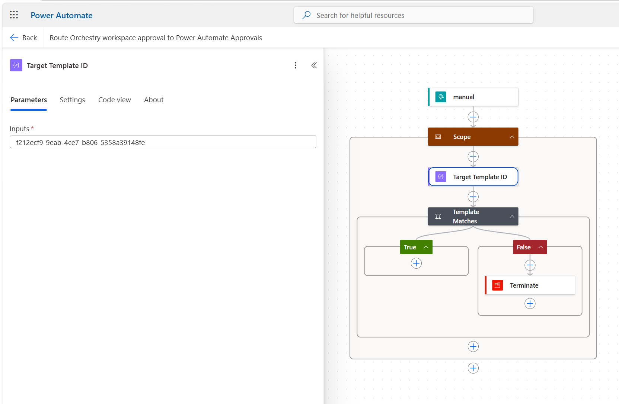
Task: Select the manual trigger card
Action: pyautogui.click(x=473, y=97)
